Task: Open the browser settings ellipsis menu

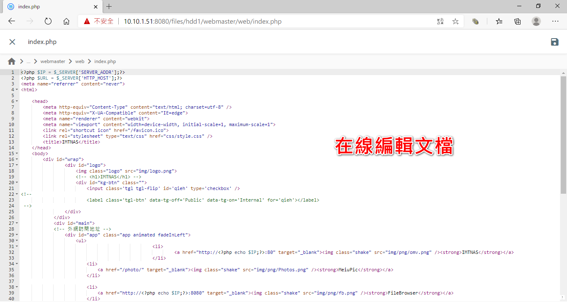Action: [555, 22]
